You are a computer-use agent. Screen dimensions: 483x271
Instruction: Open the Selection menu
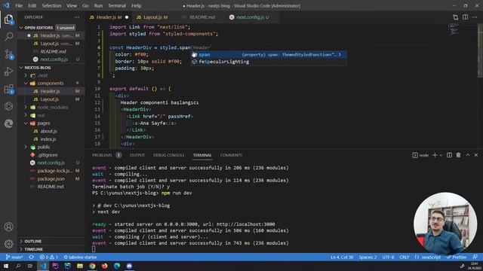[51, 5]
